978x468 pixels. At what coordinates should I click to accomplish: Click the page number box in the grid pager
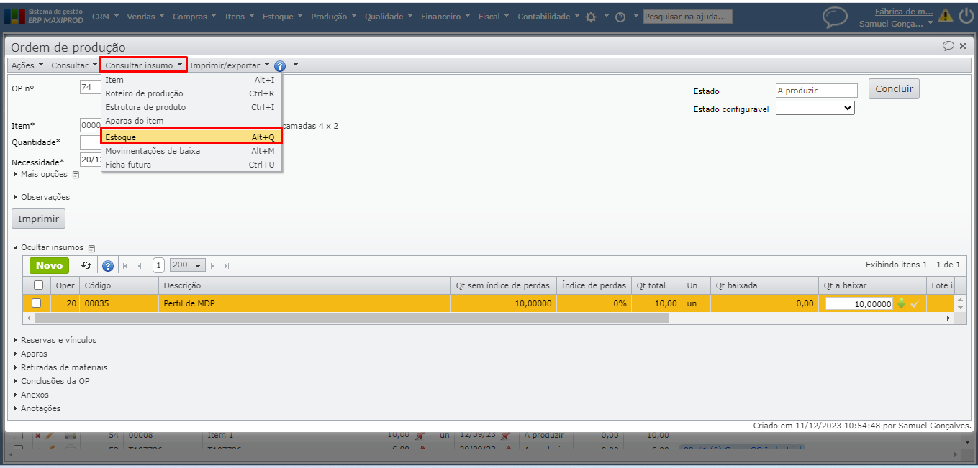[x=158, y=265]
